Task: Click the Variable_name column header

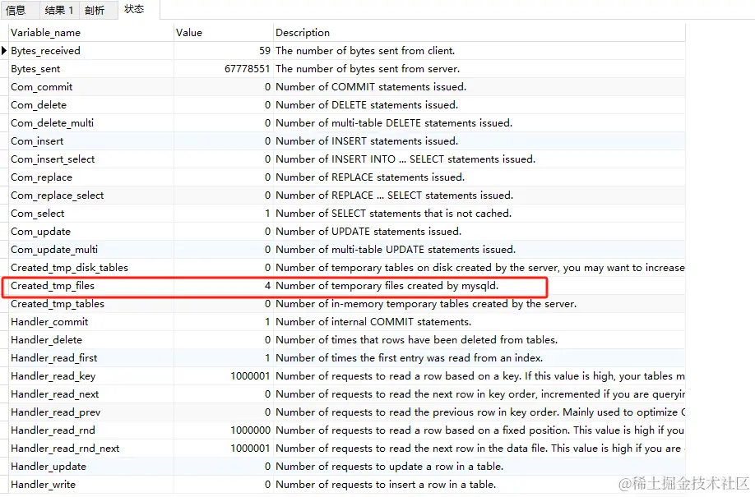Action: (x=46, y=33)
